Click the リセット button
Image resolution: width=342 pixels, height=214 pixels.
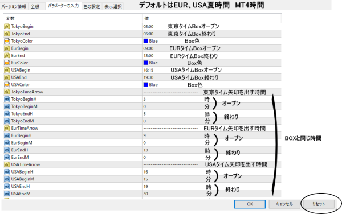[x=319, y=204]
